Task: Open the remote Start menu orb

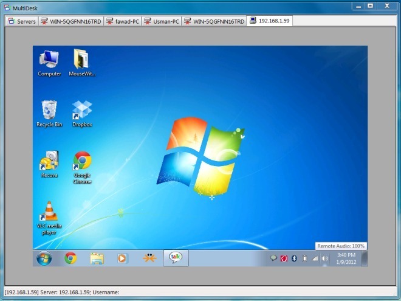Action: [x=44, y=258]
